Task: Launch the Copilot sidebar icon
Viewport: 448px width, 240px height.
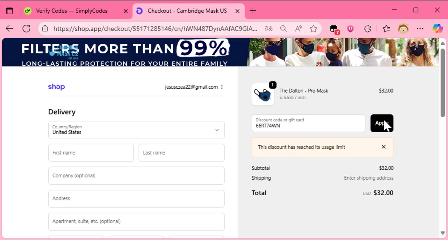Action: pos(438,29)
